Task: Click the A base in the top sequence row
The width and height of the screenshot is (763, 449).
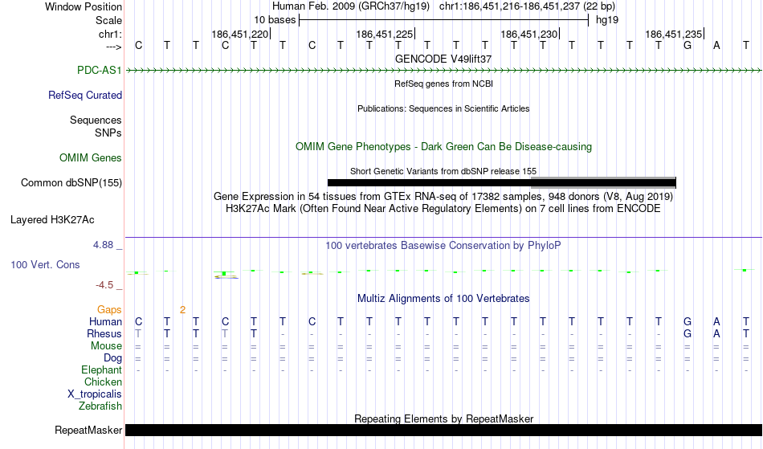Action: (716, 46)
